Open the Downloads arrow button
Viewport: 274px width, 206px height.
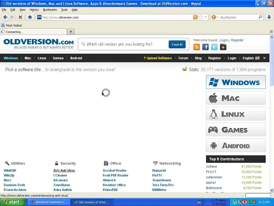[269, 17]
